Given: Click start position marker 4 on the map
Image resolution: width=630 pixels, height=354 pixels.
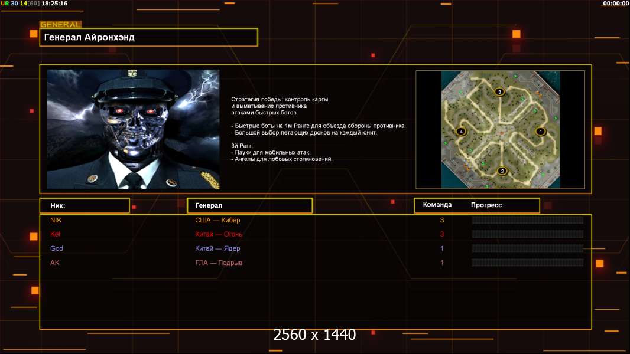Looking at the screenshot, I should [461, 132].
